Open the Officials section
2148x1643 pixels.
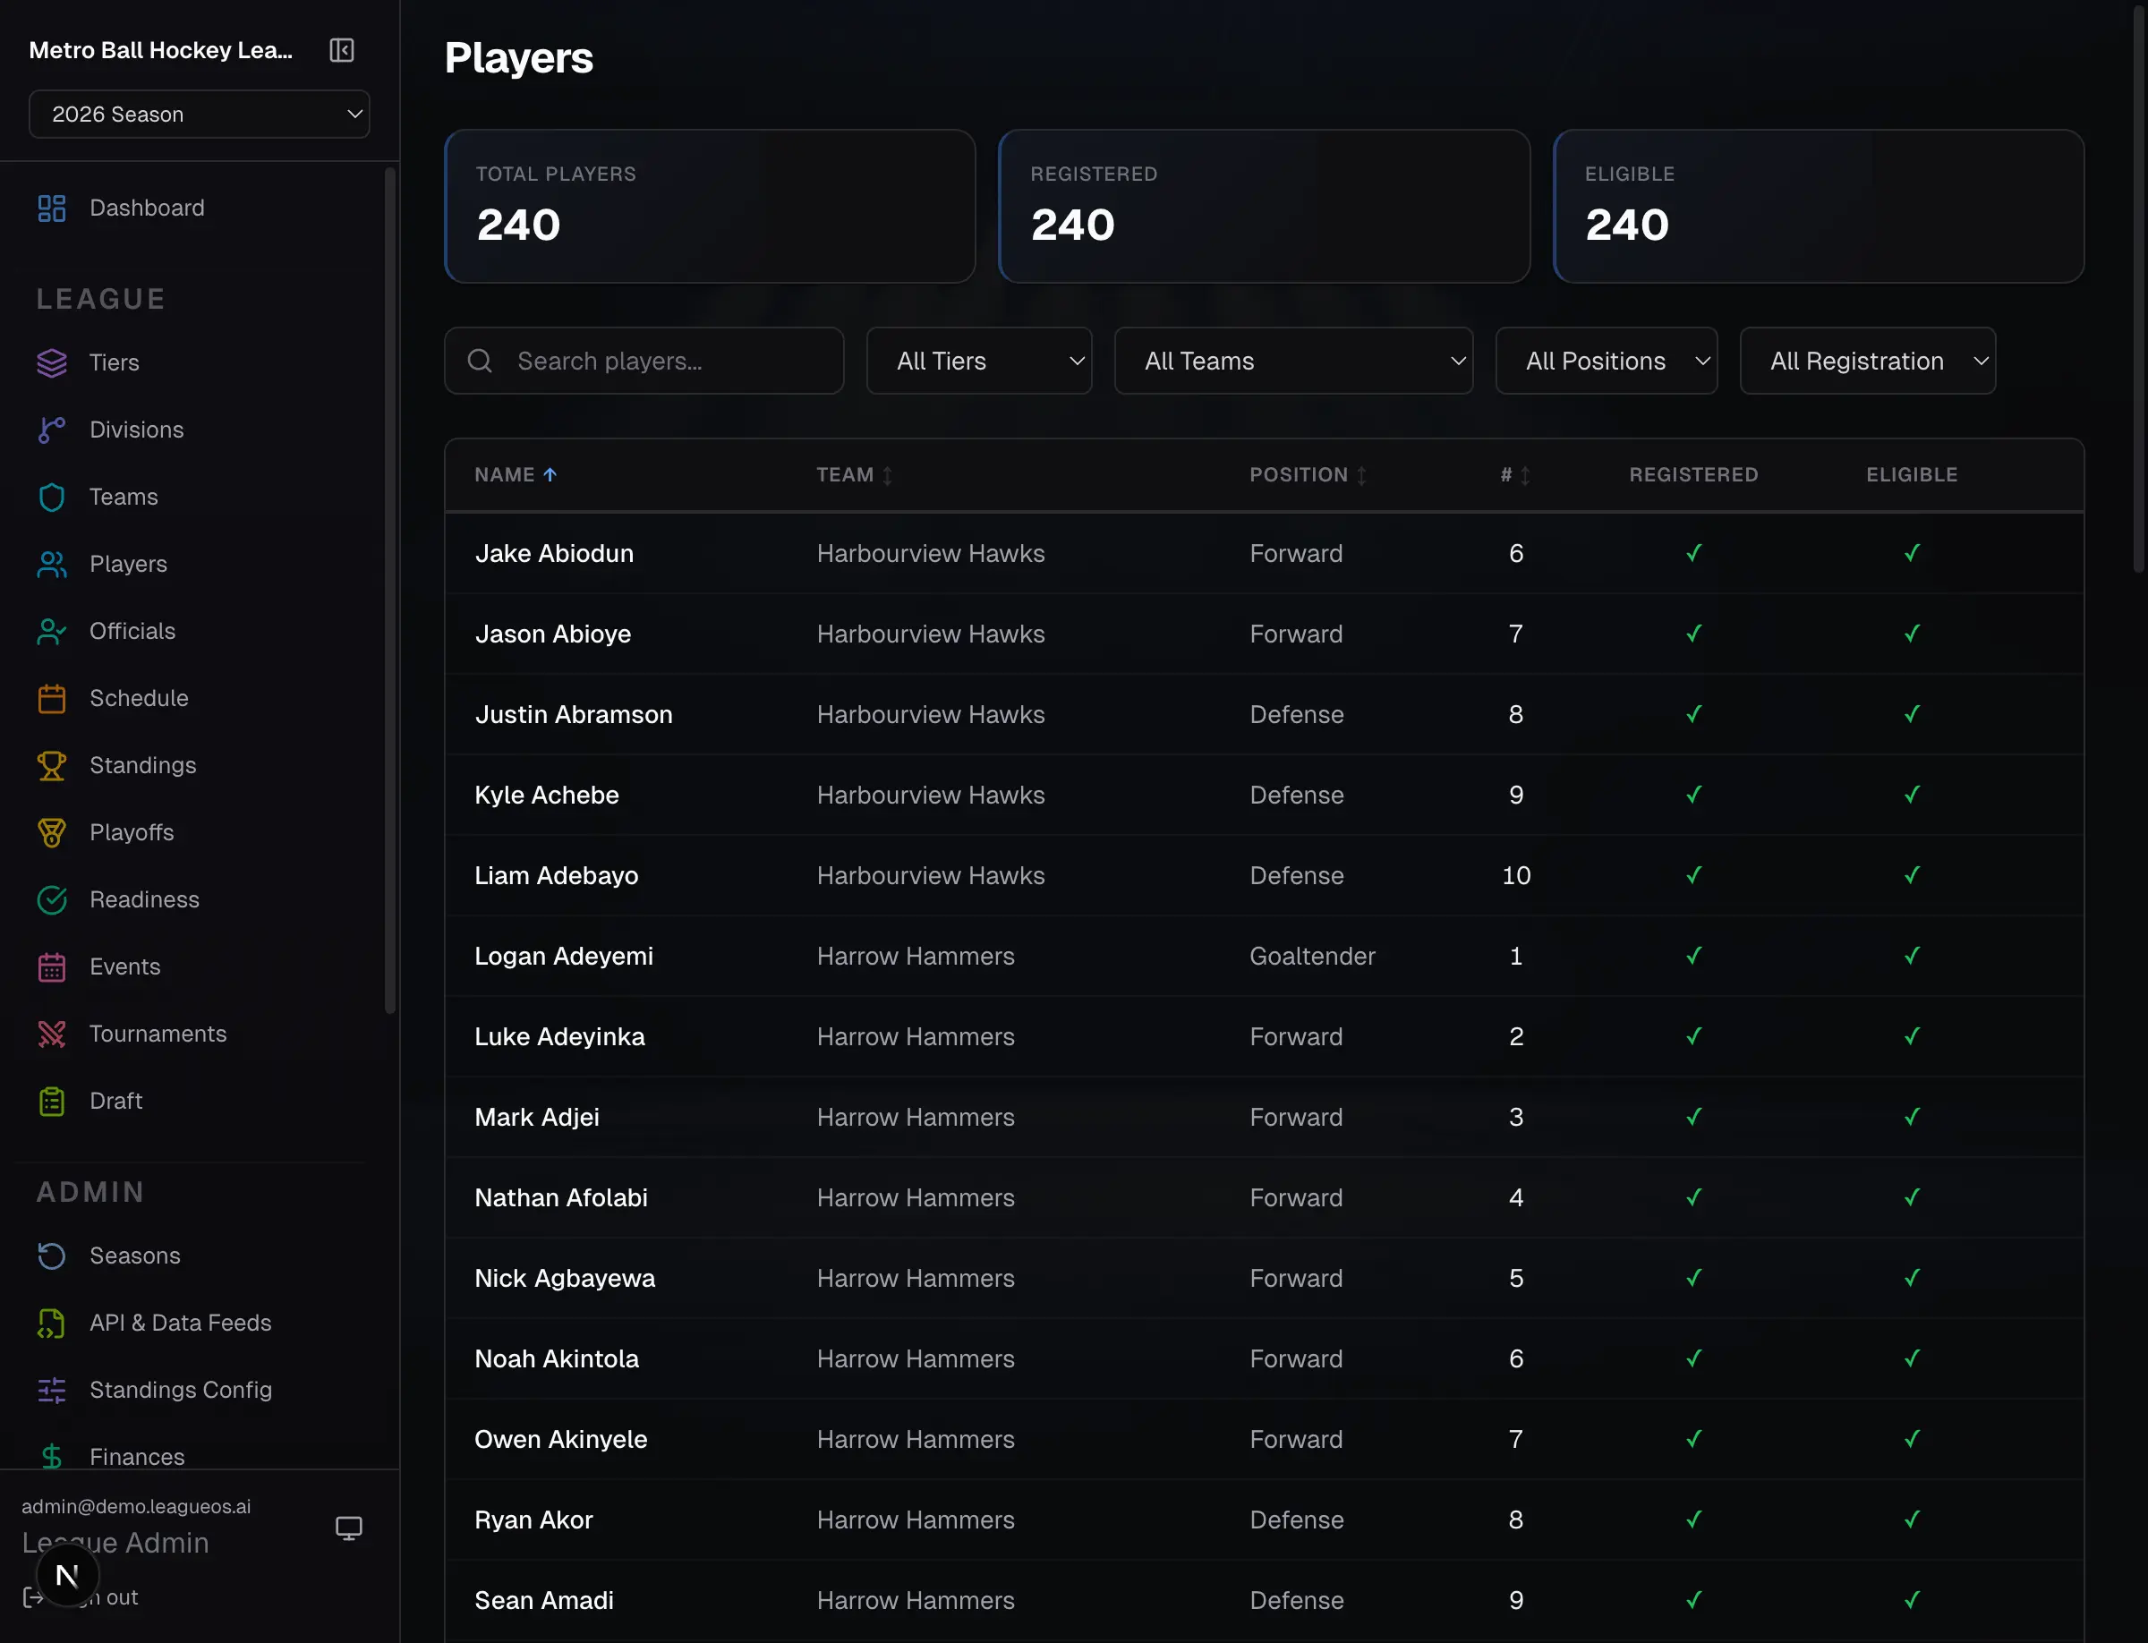(x=132, y=631)
